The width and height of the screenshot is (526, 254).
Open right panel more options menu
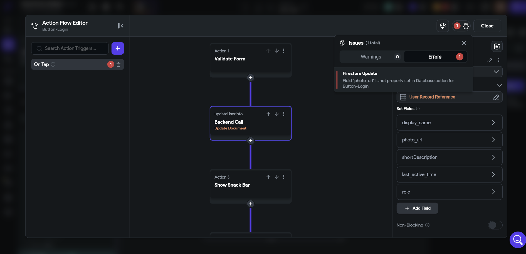click(499, 60)
